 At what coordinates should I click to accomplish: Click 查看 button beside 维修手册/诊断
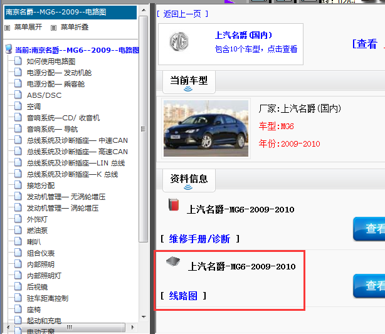click(x=369, y=229)
